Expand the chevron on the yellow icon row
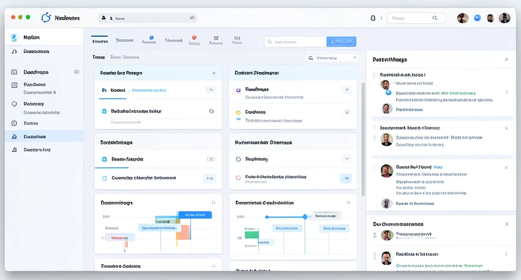 (x=346, y=112)
